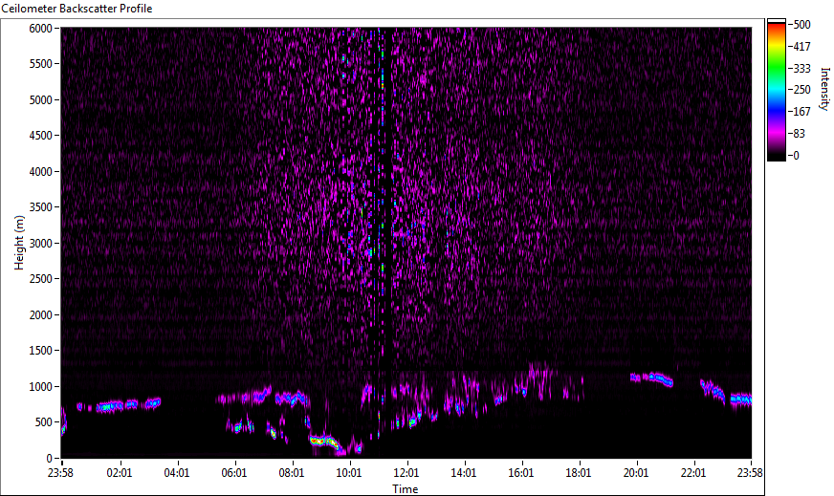Click the 18:01 time tick label
This screenshot has width=834, height=496.
coord(579,473)
